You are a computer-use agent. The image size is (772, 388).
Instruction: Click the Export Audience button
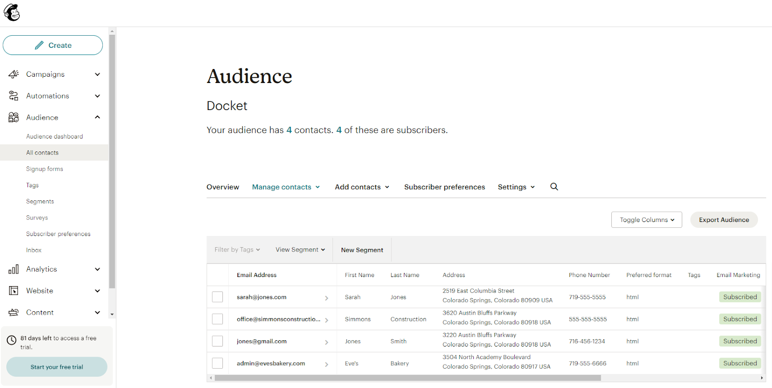click(724, 220)
